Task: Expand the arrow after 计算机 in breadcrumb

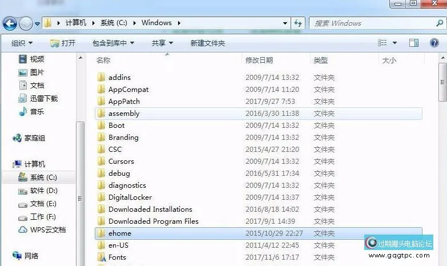Action: pos(93,23)
